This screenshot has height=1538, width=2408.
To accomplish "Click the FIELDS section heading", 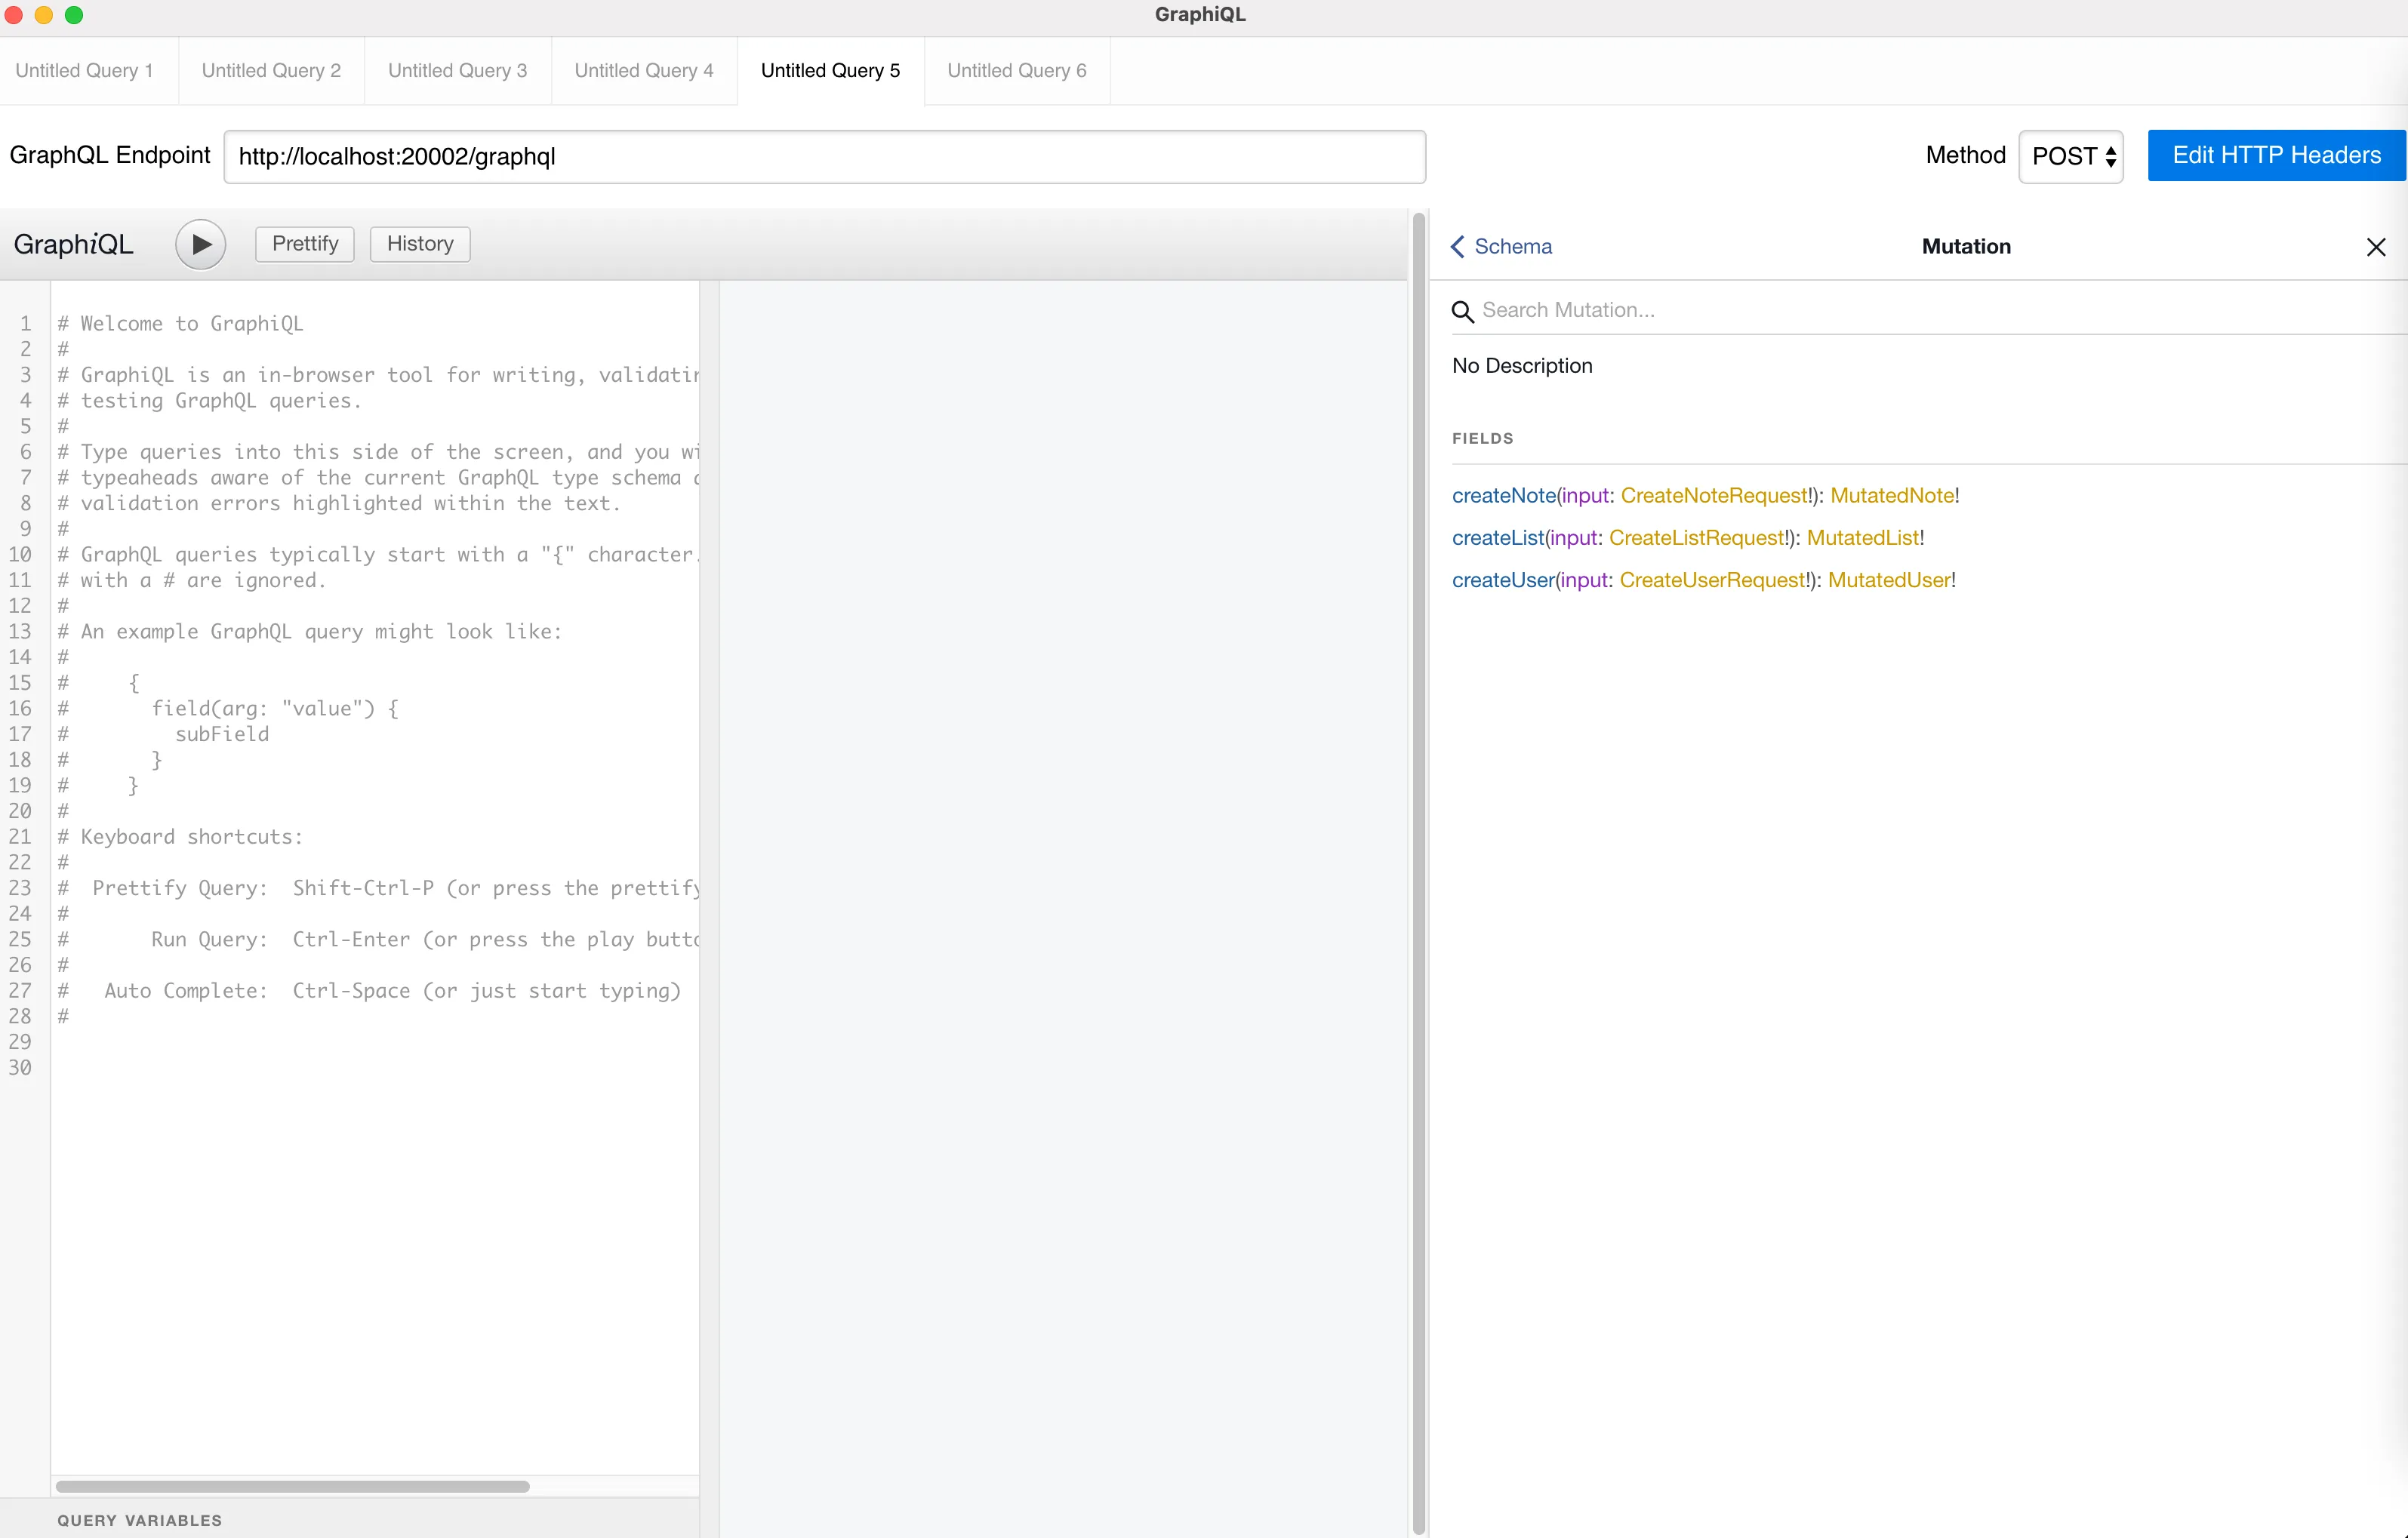I will point(1483,438).
